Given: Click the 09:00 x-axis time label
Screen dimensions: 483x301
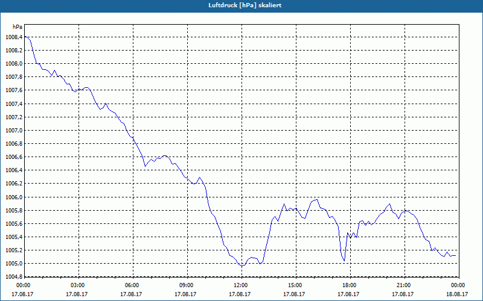Looking at the screenshot, I should [x=187, y=285].
